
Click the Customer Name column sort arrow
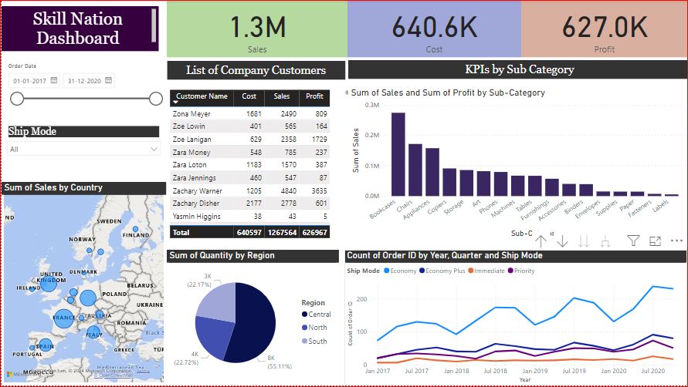175,102
